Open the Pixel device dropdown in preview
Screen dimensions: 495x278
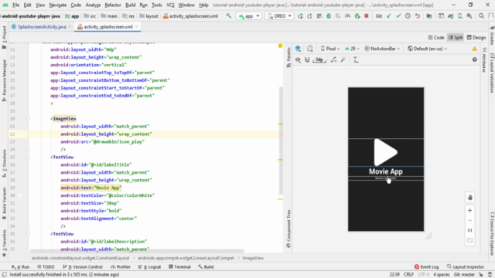point(330,49)
